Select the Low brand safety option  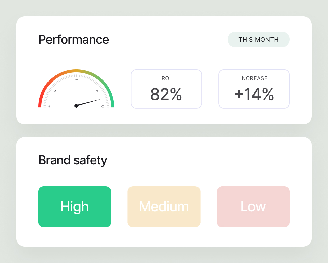point(253,207)
